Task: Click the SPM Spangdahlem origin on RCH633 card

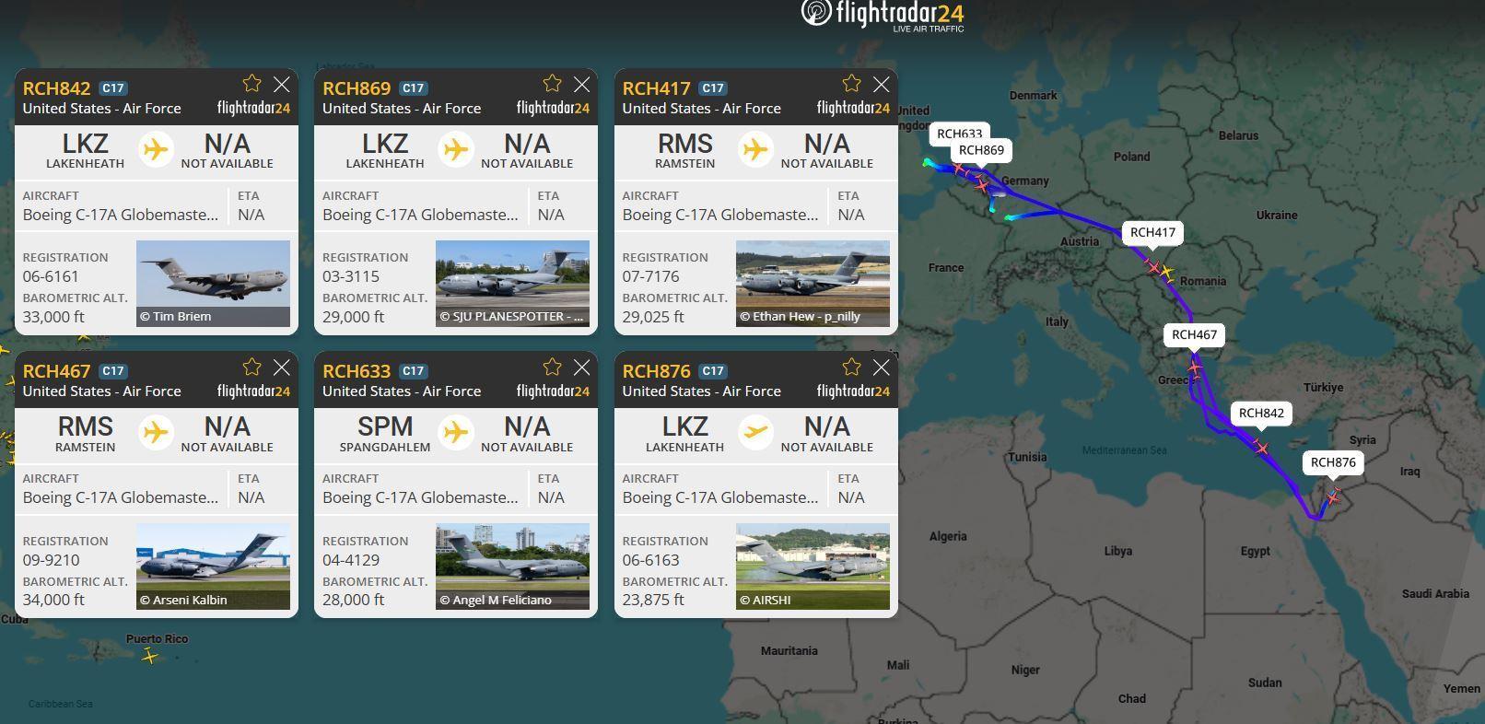Action: coord(385,434)
